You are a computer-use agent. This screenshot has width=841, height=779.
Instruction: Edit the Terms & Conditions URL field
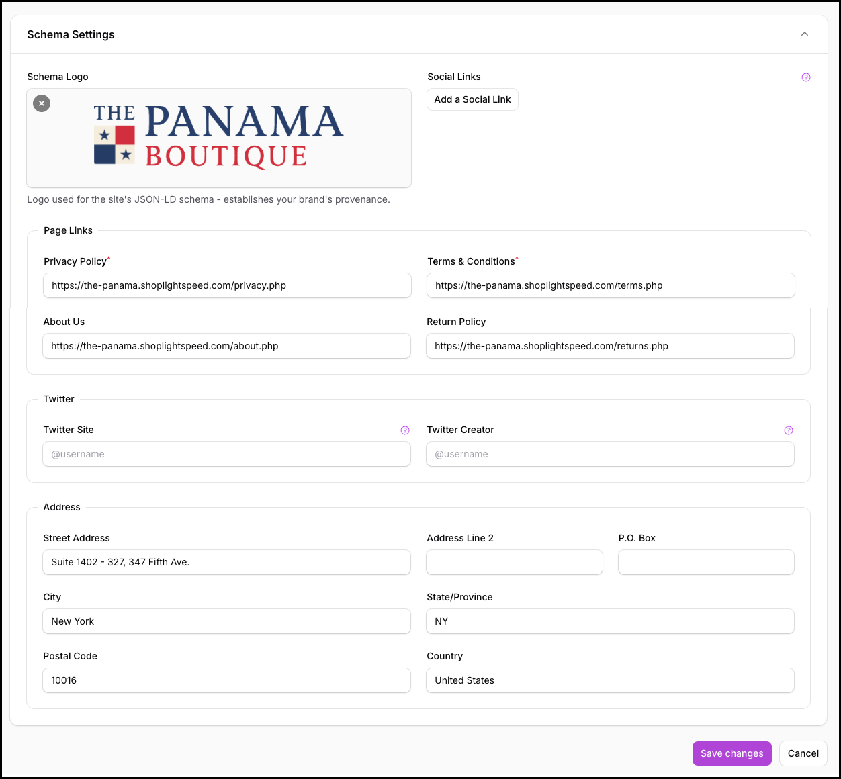coord(610,285)
